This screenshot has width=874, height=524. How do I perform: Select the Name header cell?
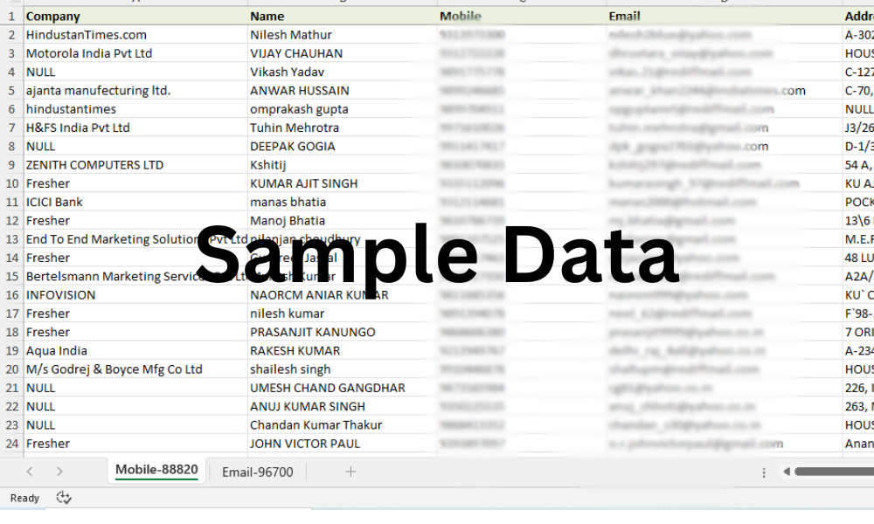[x=343, y=16]
